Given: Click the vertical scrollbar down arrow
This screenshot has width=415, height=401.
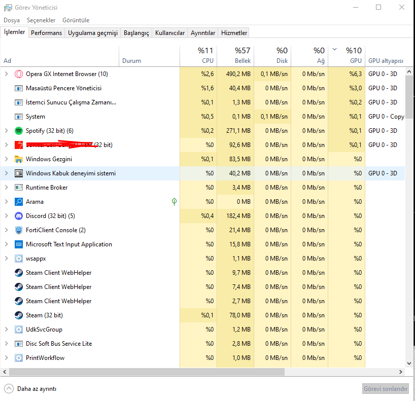Looking at the screenshot, I should (x=409, y=363).
